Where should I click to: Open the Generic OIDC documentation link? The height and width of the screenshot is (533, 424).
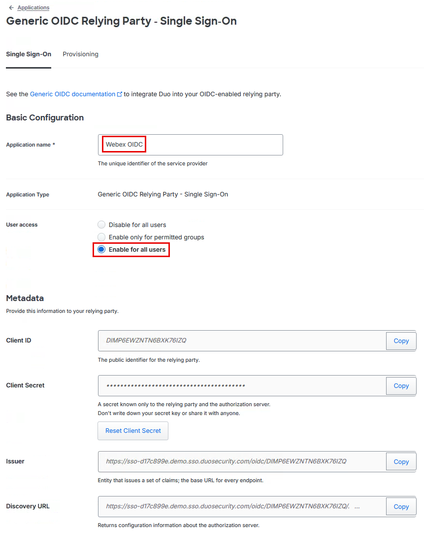coord(72,94)
